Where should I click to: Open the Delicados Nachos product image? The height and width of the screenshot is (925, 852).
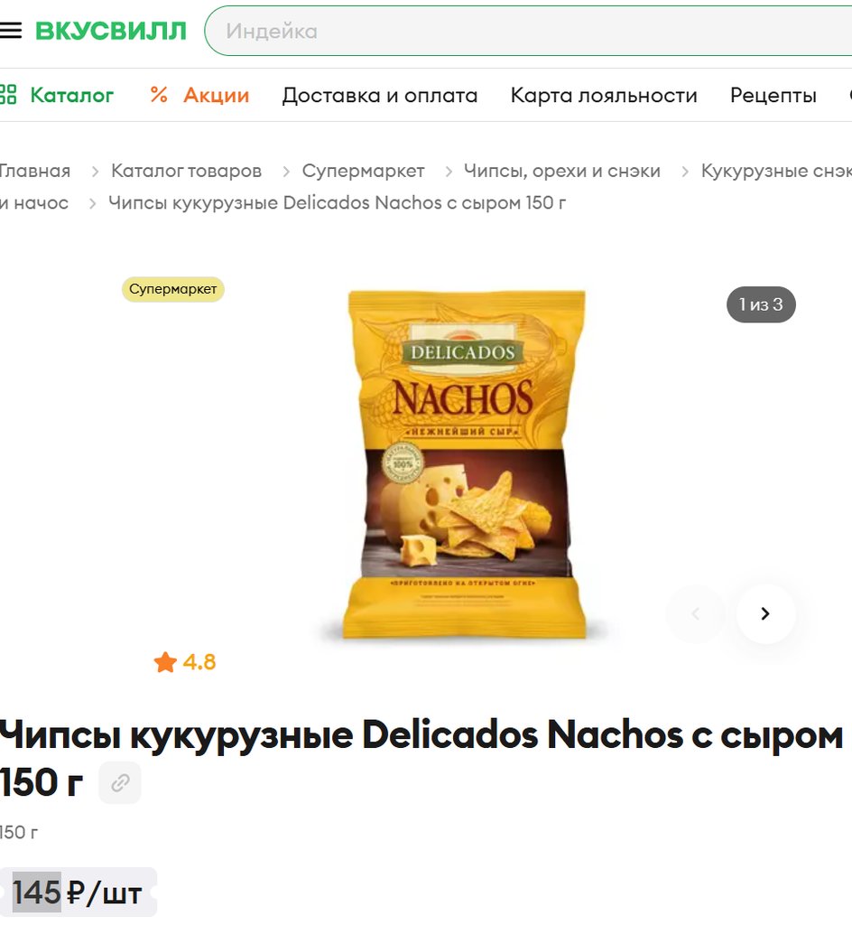466,464
